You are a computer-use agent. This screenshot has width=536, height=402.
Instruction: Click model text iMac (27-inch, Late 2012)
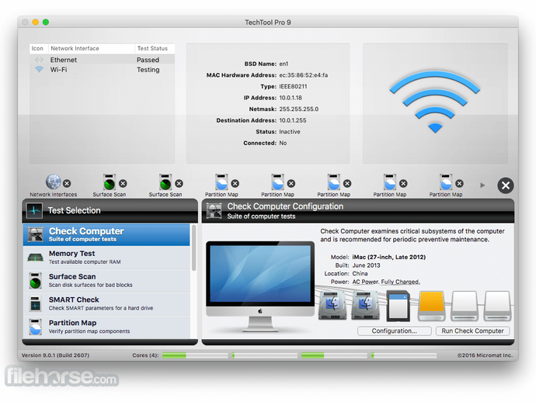[x=389, y=257]
